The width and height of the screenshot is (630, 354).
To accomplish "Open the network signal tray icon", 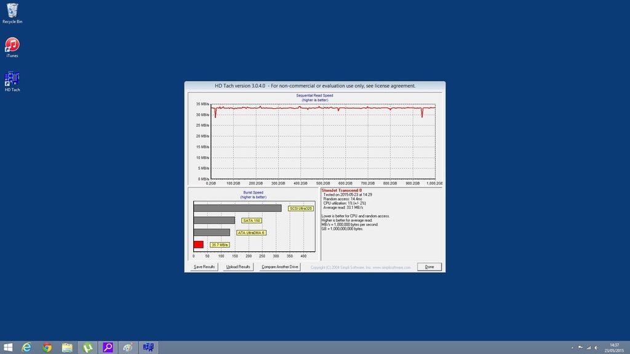I will click(x=589, y=348).
